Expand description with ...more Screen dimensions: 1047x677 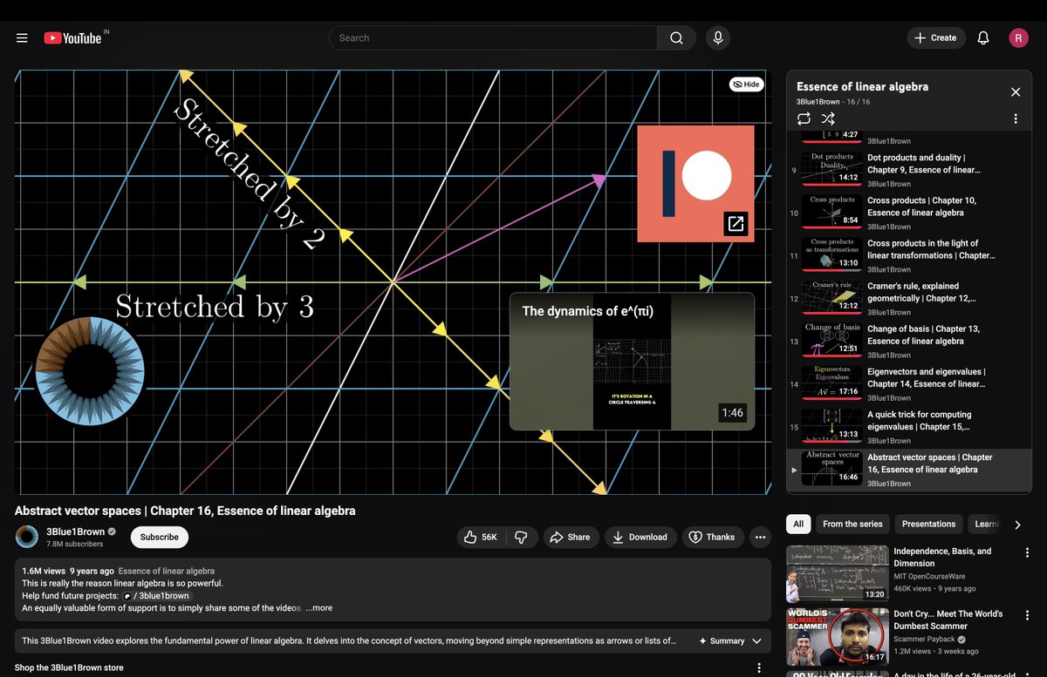pos(318,608)
